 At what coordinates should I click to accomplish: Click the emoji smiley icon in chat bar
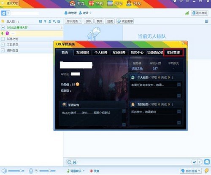point(69,162)
